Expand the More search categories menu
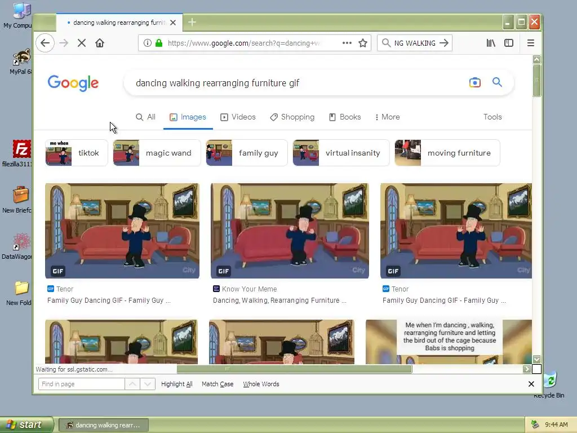The width and height of the screenshot is (577, 433). pyautogui.click(x=387, y=117)
